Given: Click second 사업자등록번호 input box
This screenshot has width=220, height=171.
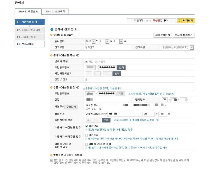Looking at the screenshot, I should [x=97, y=74].
